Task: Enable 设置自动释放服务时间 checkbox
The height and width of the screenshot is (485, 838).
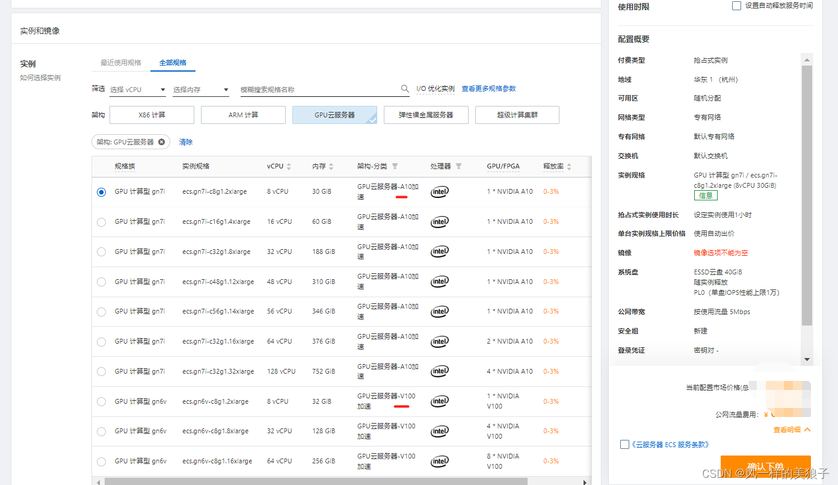Action: (x=736, y=5)
